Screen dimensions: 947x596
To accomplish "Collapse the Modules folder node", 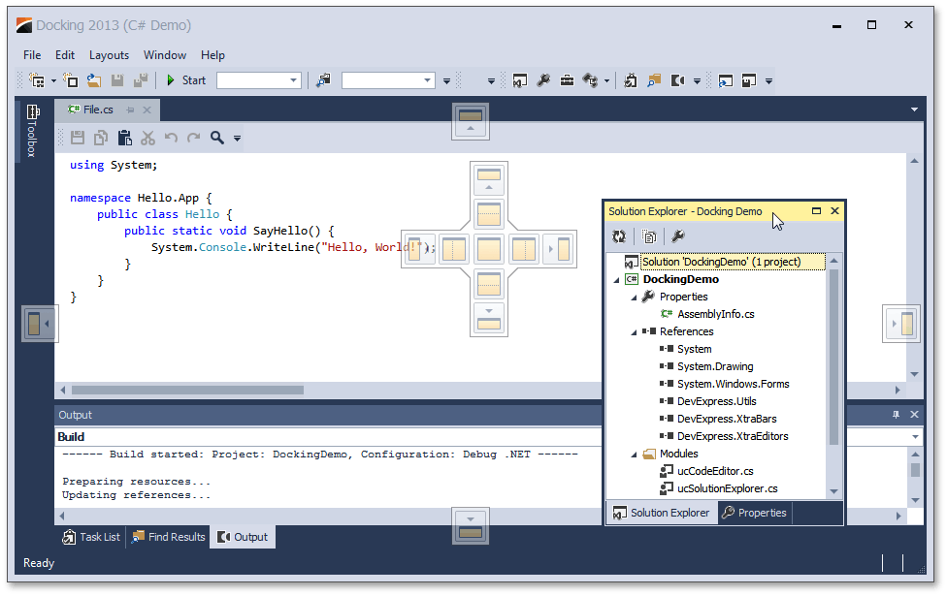I will [x=635, y=455].
